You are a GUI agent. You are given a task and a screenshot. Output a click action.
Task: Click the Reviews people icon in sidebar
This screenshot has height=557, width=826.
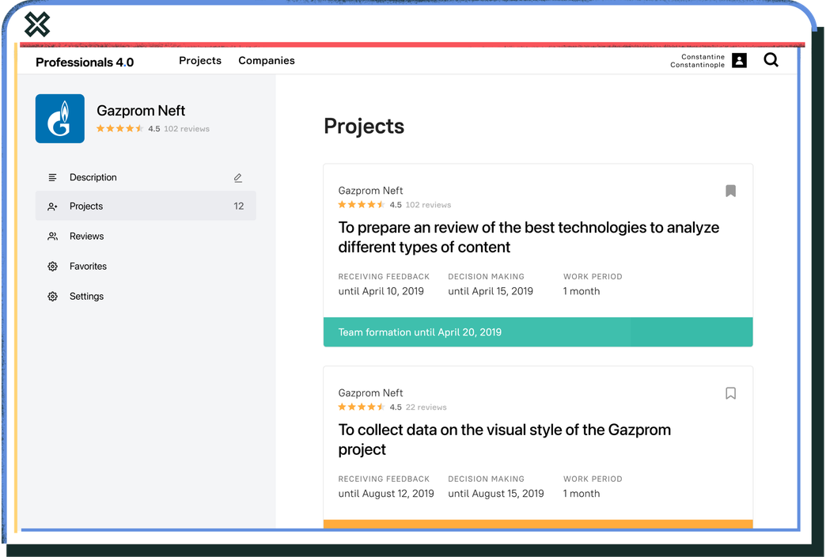click(53, 236)
